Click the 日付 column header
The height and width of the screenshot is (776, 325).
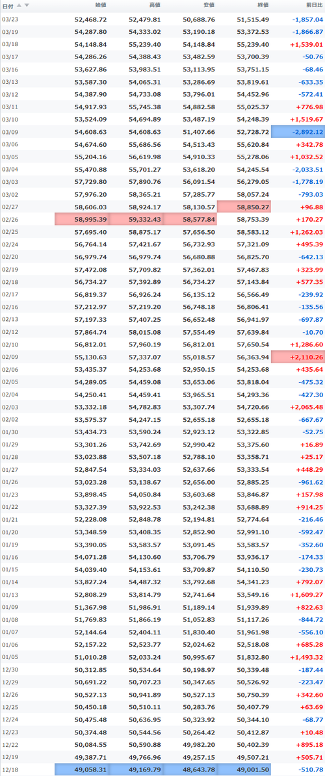(8, 5)
